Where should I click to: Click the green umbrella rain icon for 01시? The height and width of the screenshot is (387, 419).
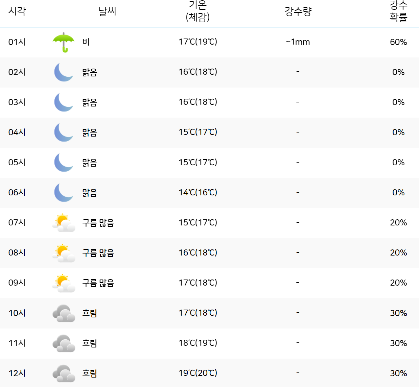pyautogui.click(x=64, y=42)
